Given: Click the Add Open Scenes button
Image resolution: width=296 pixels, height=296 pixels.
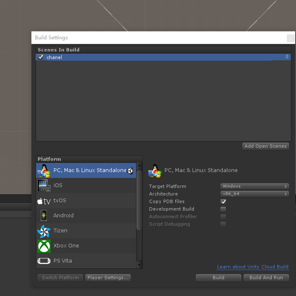Looking at the screenshot, I should (265, 146).
